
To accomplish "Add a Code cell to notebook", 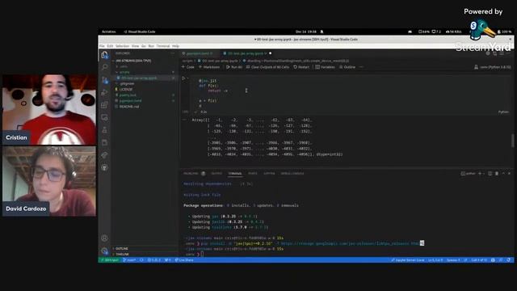I will click(x=188, y=67).
